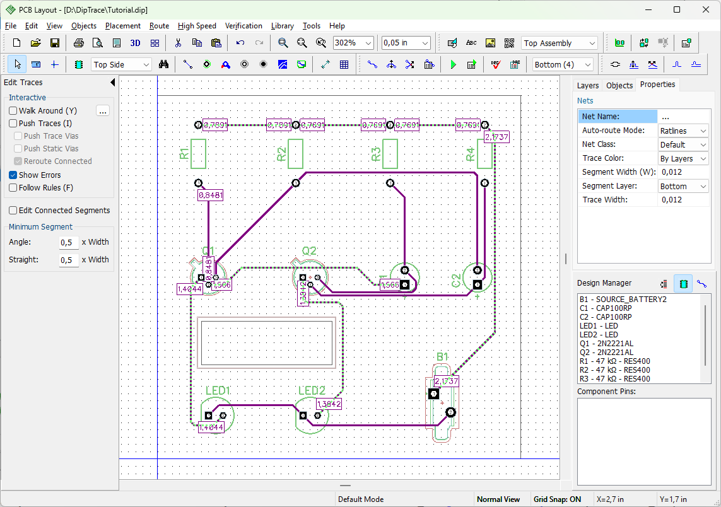Image resolution: width=721 pixels, height=507 pixels.
Task: Toggle the Push Trace Vias checkbox
Action: point(18,136)
